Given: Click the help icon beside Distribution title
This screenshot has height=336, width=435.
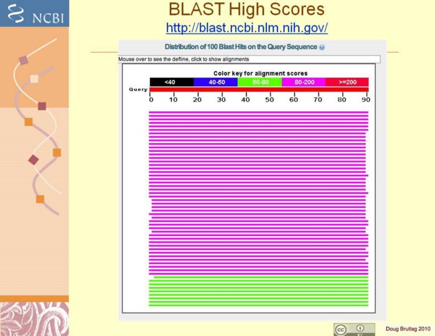Looking at the screenshot, I should [x=322, y=47].
